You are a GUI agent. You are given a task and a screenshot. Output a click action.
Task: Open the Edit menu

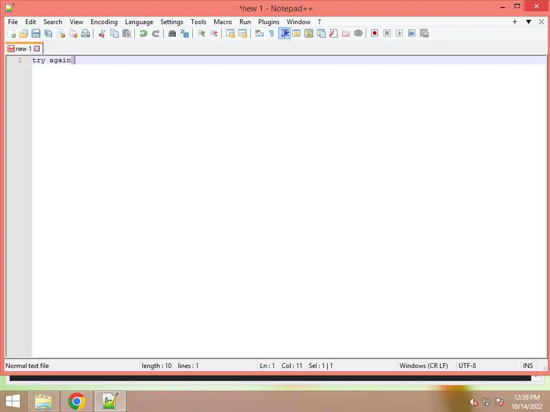31,21
